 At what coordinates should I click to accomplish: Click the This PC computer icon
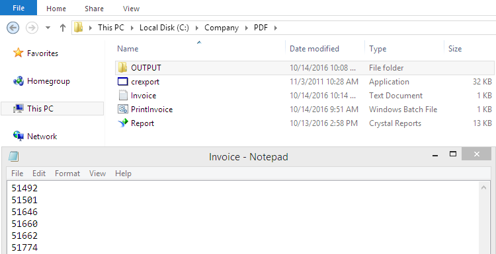pos(19,109)
